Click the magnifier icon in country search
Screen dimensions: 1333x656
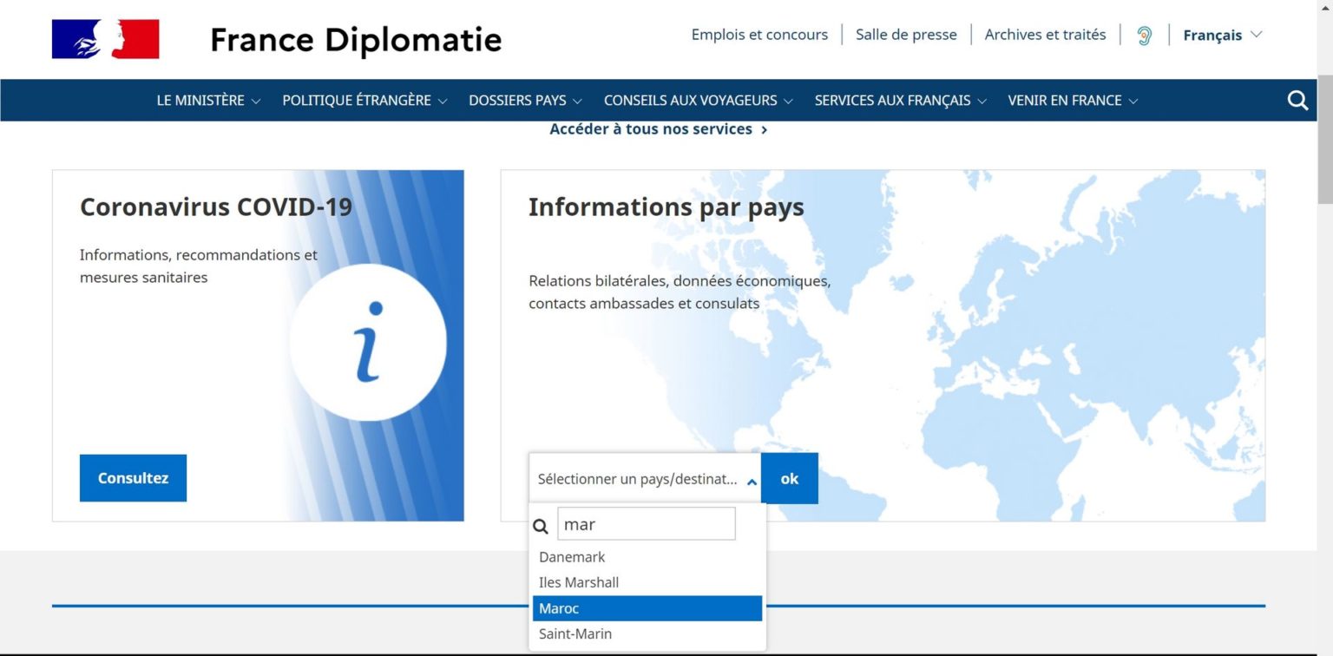coord(541,526)
